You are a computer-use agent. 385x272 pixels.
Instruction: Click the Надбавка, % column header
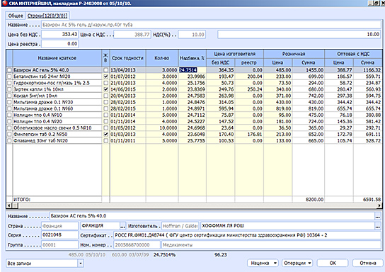[192, 58]
